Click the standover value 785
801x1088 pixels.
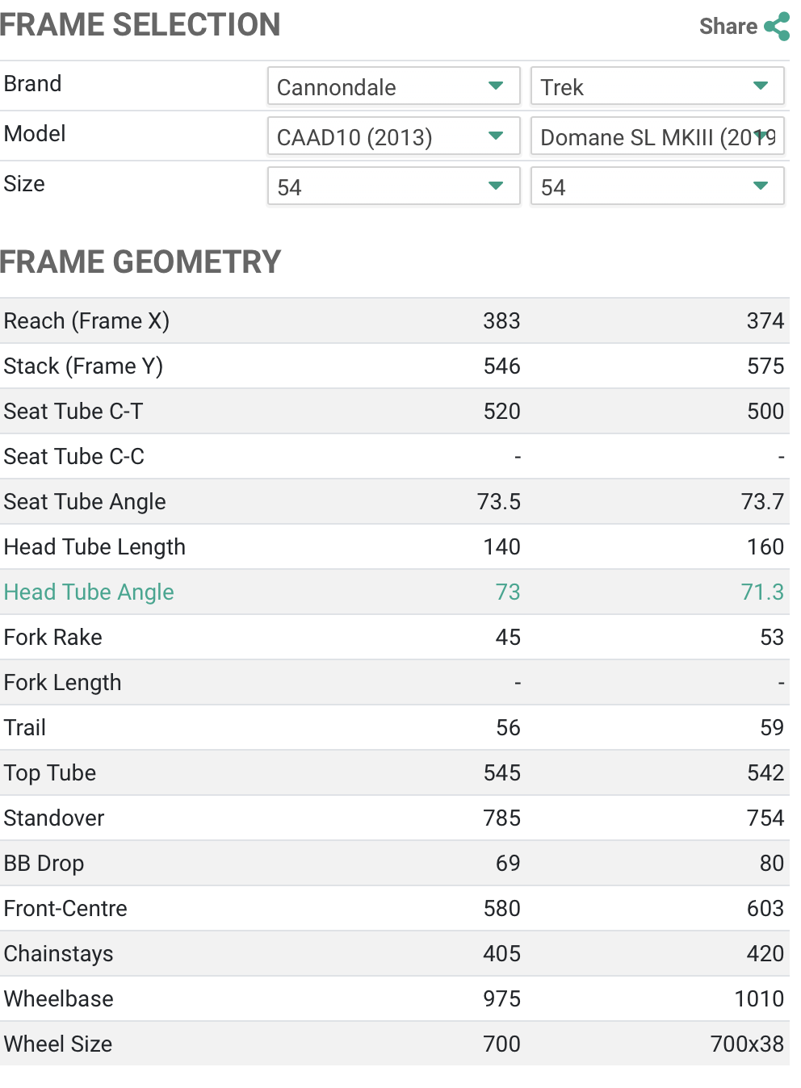click(x=501, y=818)
